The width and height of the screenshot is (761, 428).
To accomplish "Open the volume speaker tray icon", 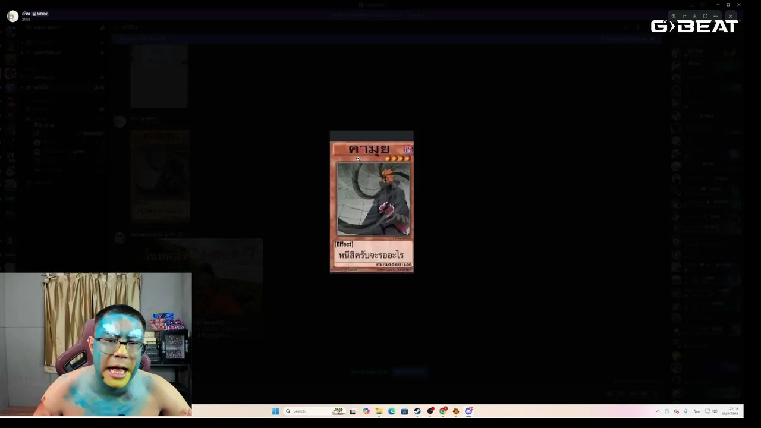I will [715, 411].
